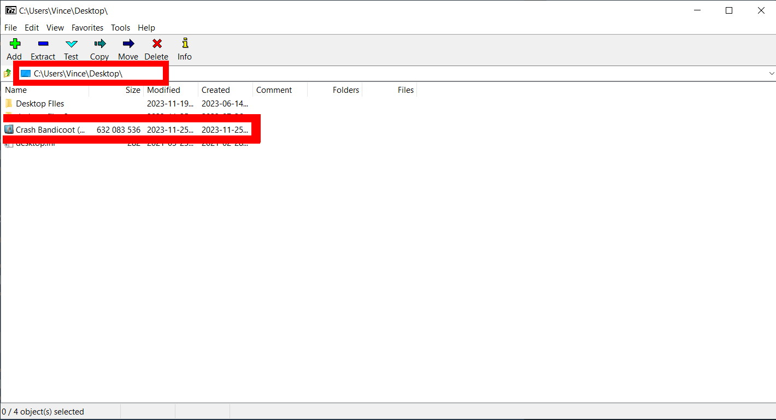776x420 pixels.
Task: Open the Tools menu
Action: [x=120, y=27]
